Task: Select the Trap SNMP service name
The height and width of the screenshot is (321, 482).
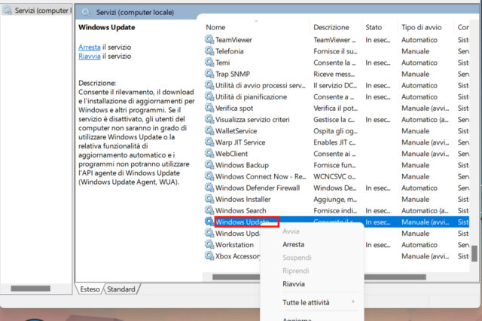Action: 233,74
